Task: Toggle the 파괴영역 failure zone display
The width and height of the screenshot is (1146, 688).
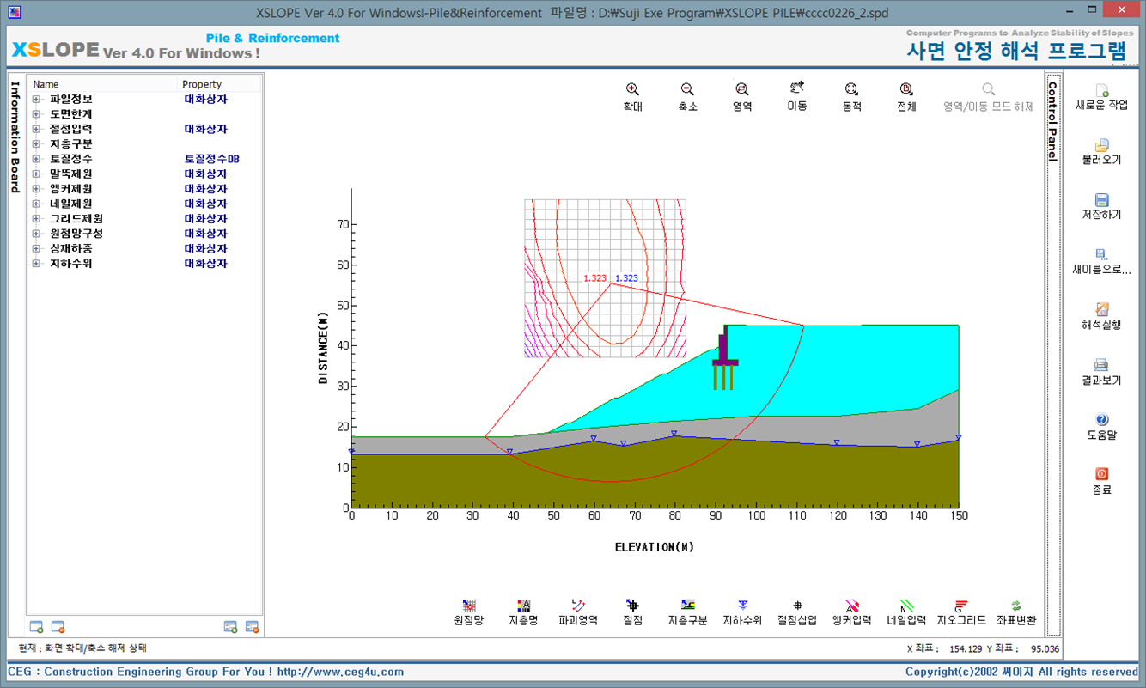Action: [x=578, y=612]
